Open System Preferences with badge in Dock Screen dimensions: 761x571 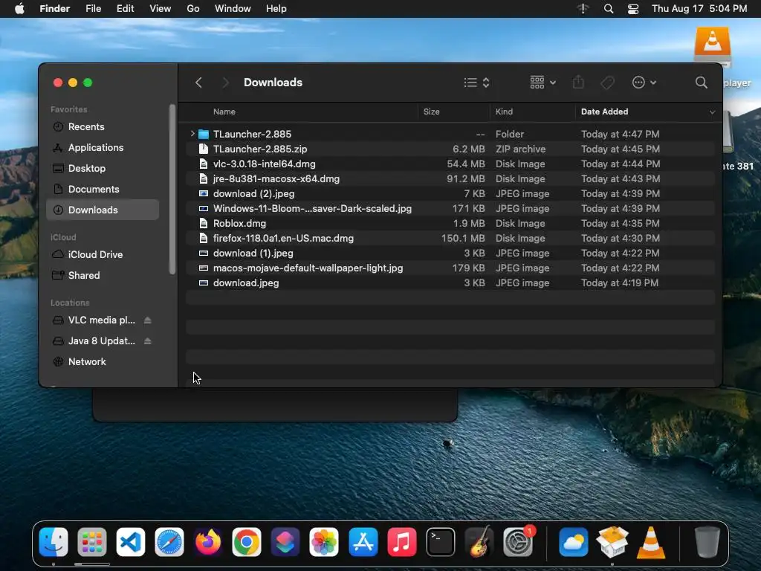point(518,542)
